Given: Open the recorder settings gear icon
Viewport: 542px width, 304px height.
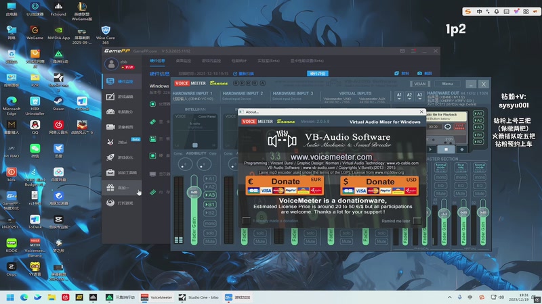Looking at the screenshot, I should click(x=448, y=127).
